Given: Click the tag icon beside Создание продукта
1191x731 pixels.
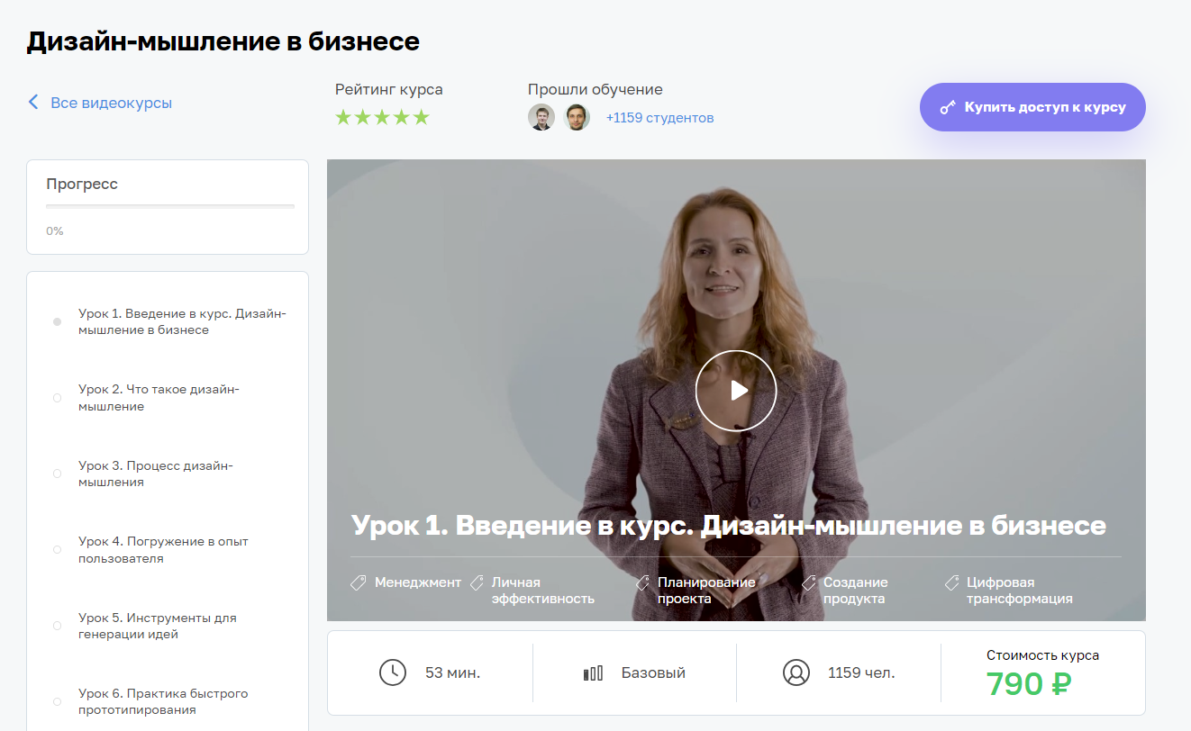Looking at the screenshot, I should pos(809,582).
